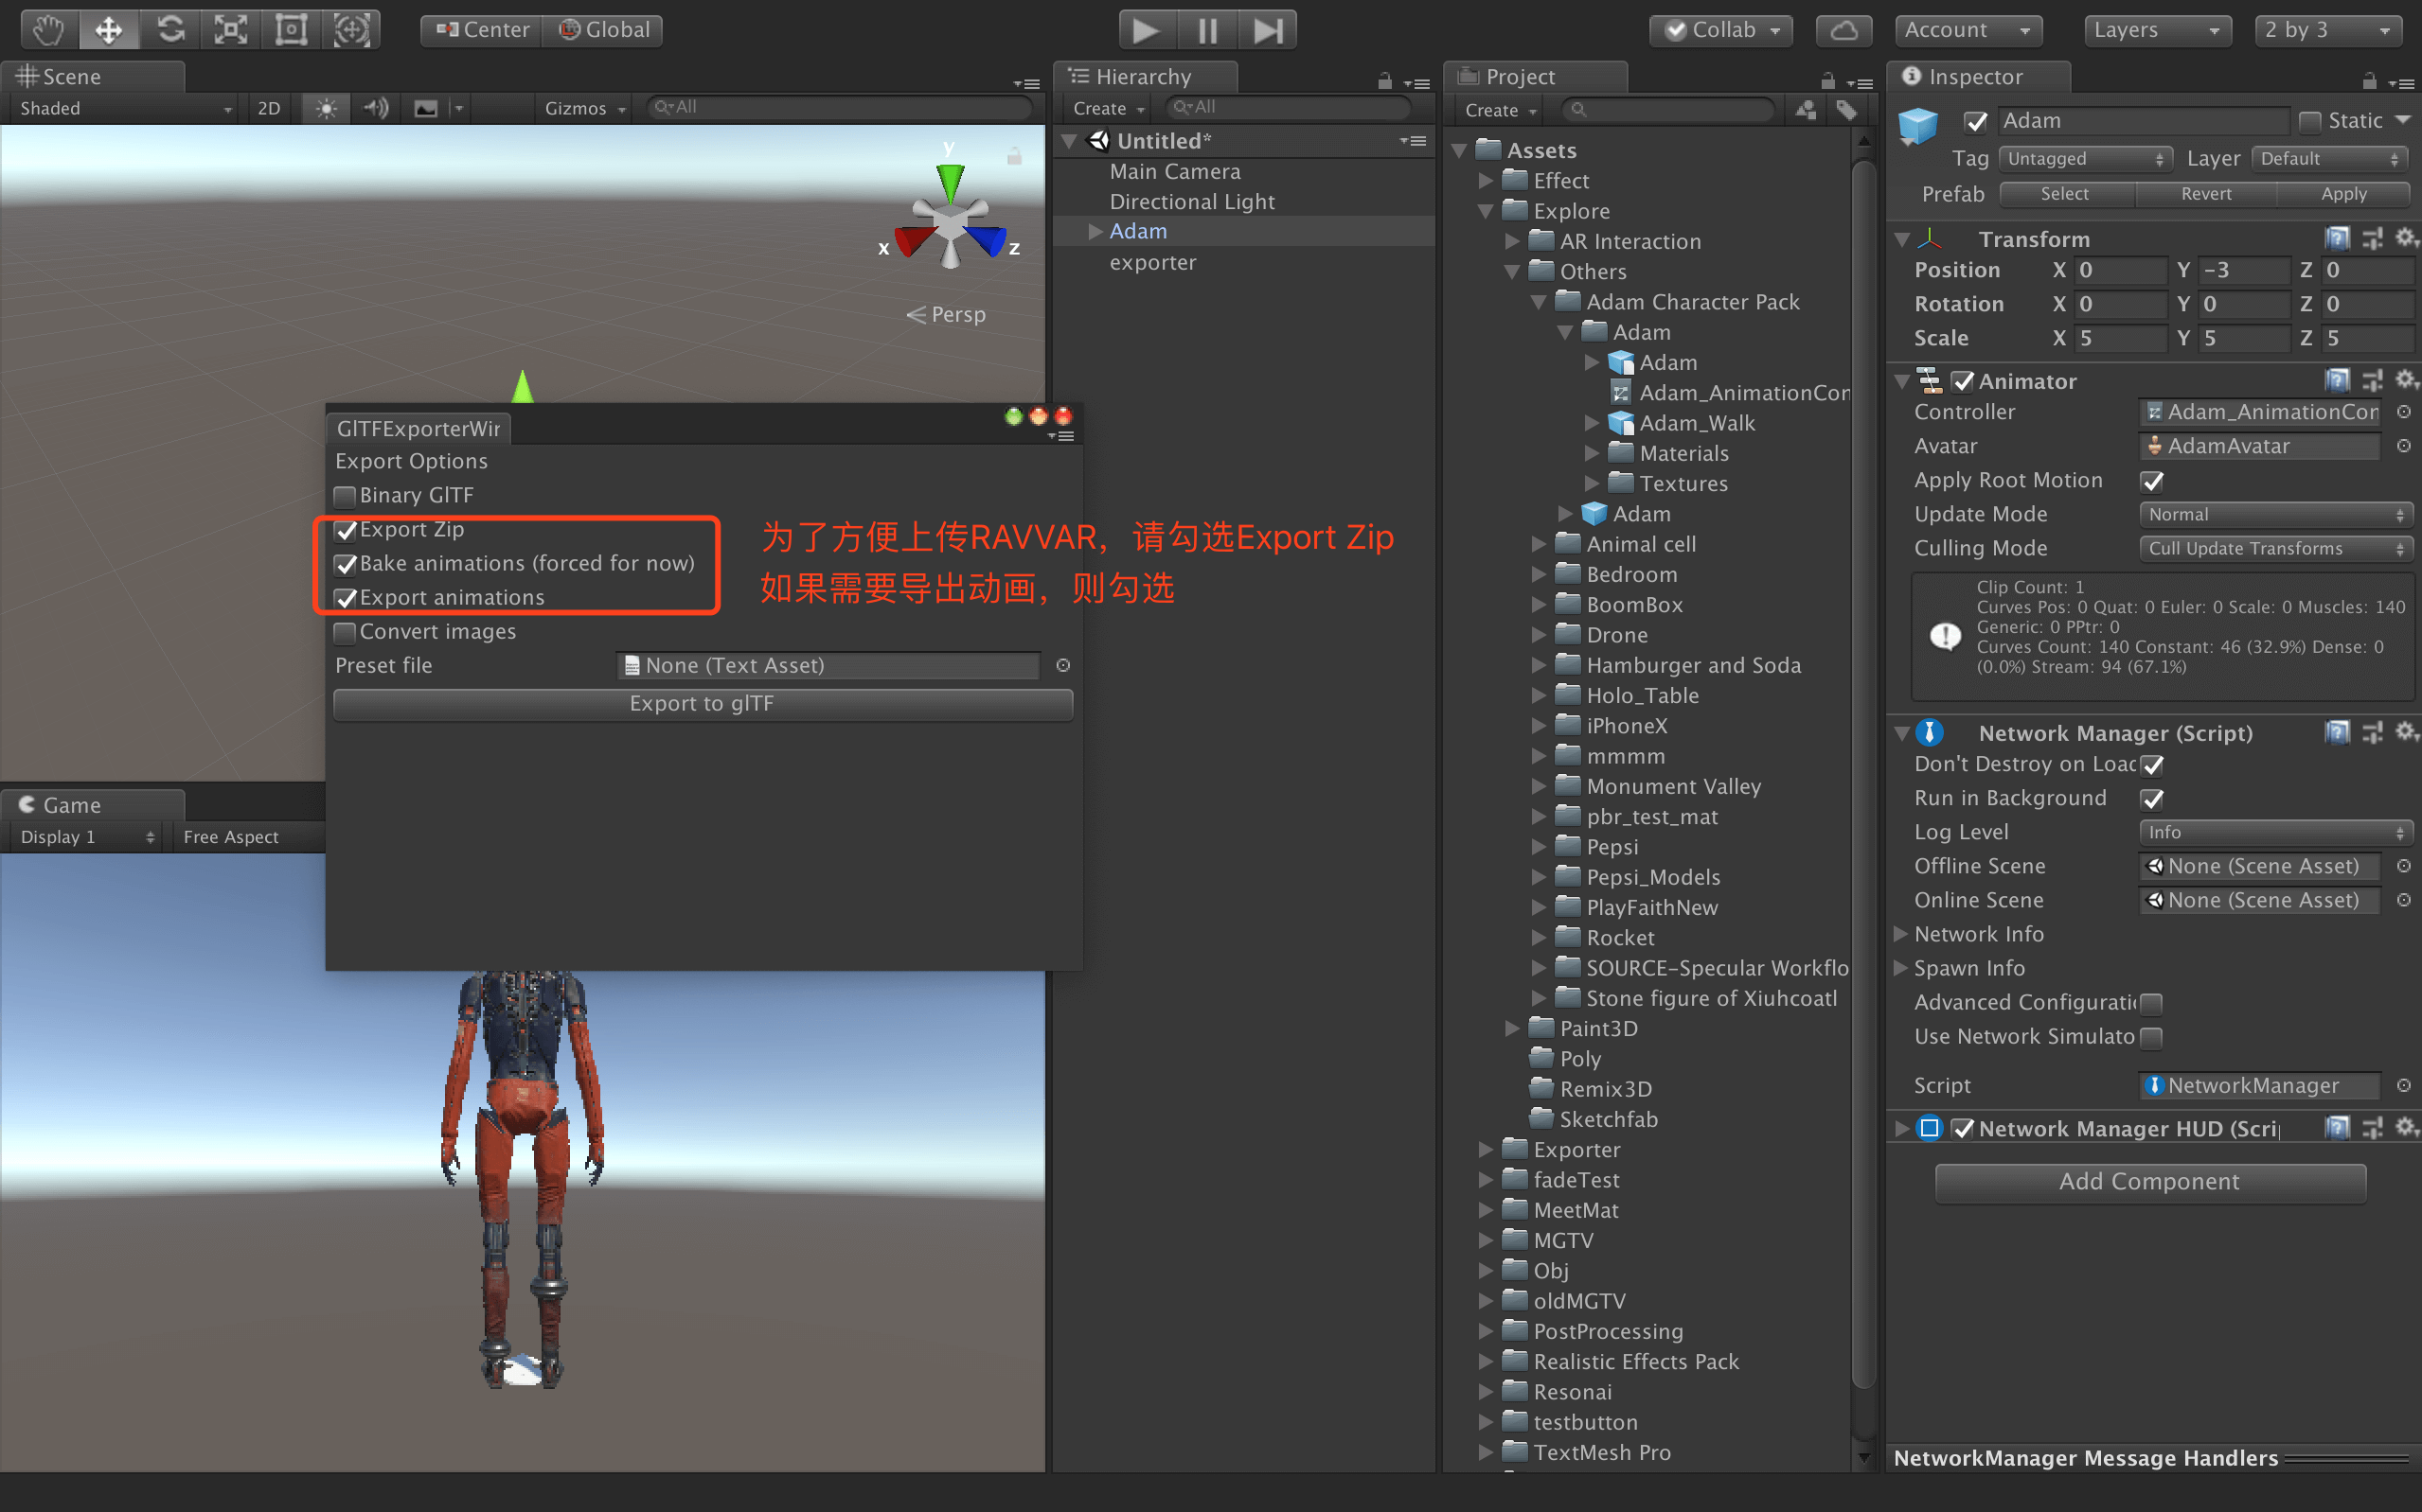Select the Scale tool icon

pos(231,29)
